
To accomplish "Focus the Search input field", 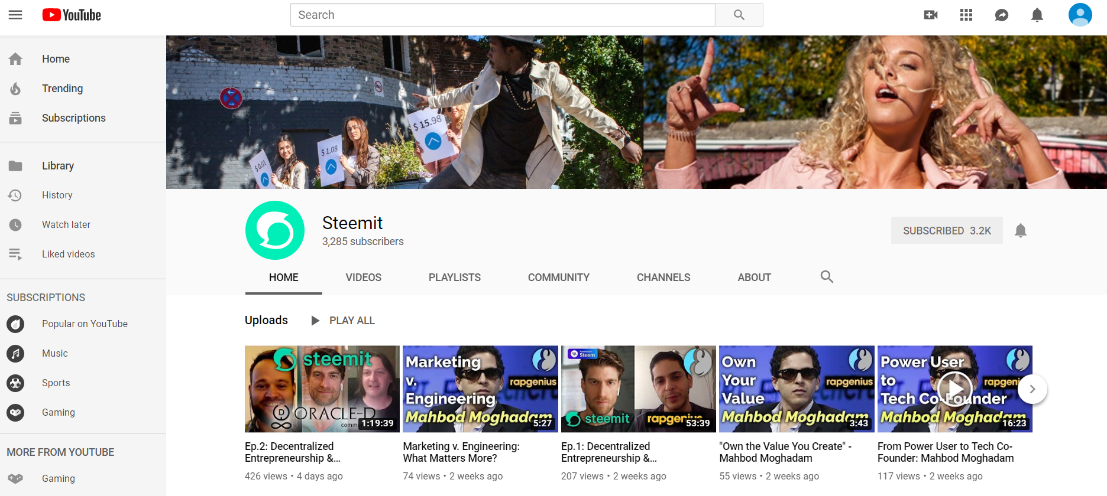I will tap(503, 15).
